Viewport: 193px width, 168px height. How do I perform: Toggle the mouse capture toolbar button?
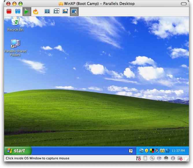[74, 12]
